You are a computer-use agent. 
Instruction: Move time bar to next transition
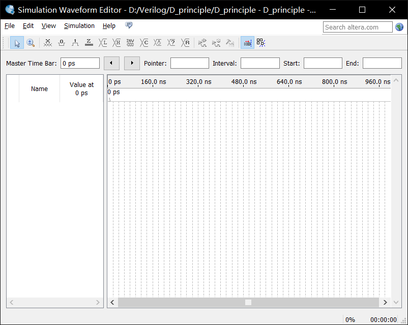[132, 63]
